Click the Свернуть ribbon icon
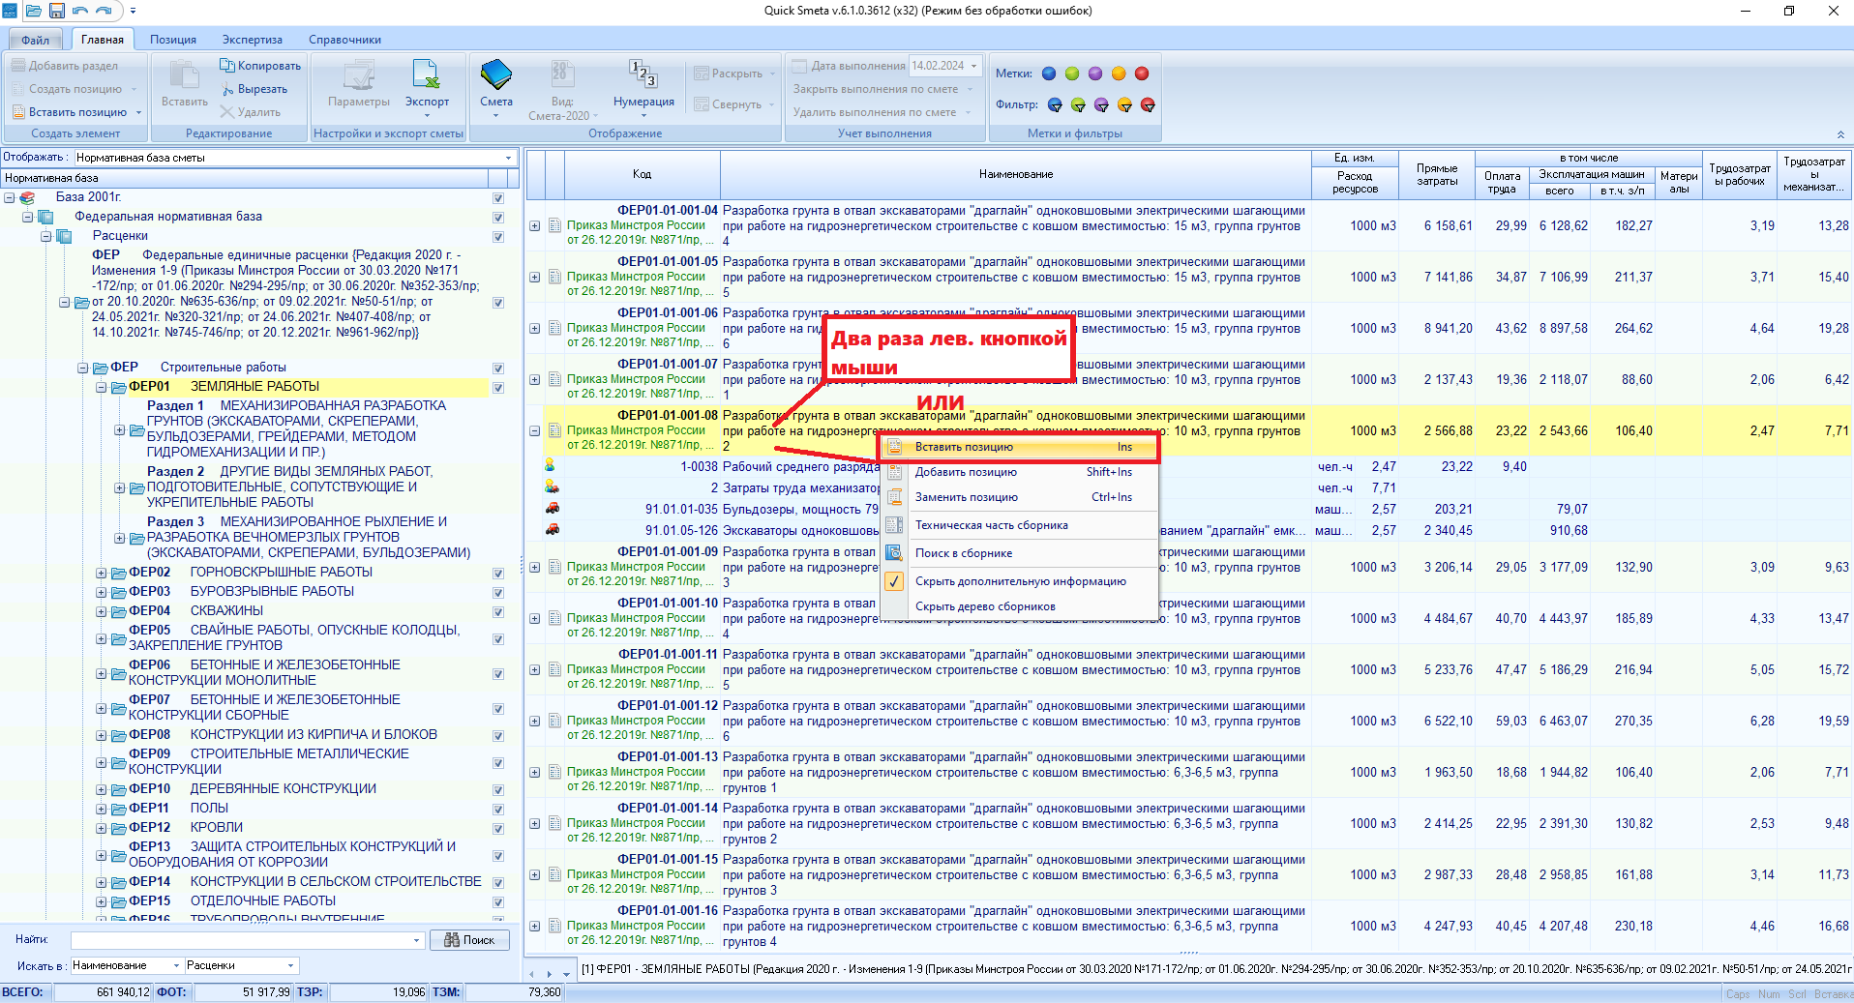Image resolution: width=1854 pixels, height=1003 pixels. (x=701, y=104)
